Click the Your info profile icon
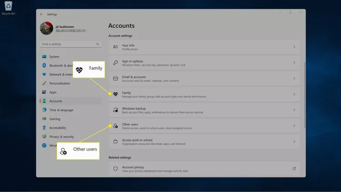This screenshot has width=341, height=192. pyautogui.click(x=115, y=47)
